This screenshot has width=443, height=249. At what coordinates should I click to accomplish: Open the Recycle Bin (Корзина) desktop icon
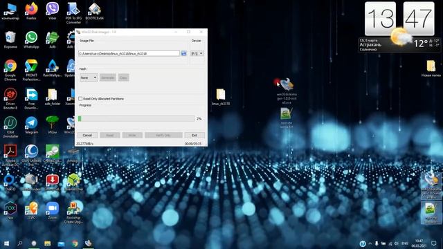(10, 40)
